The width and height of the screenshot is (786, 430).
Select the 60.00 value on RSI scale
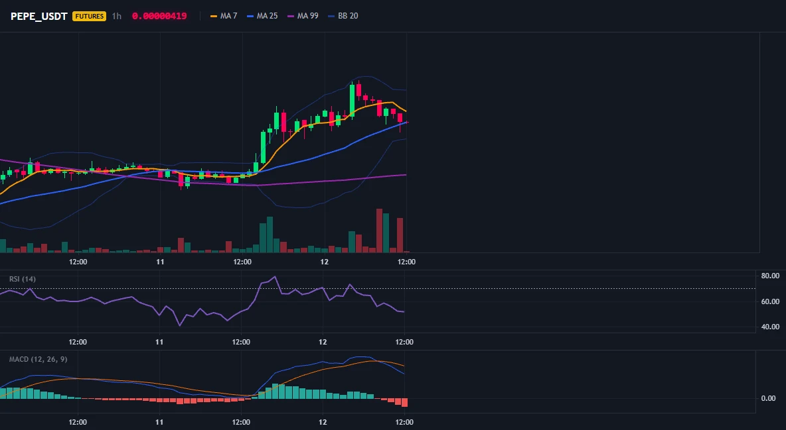[x=770, y=301]
